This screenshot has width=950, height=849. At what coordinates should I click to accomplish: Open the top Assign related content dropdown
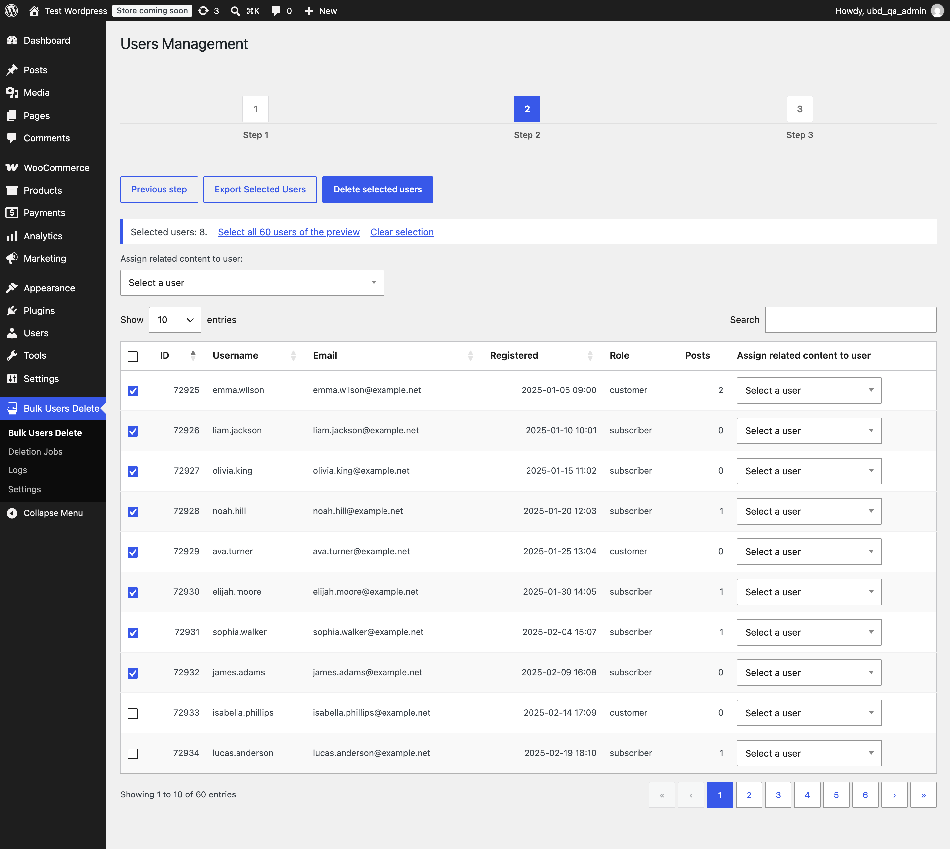(252, 283)
